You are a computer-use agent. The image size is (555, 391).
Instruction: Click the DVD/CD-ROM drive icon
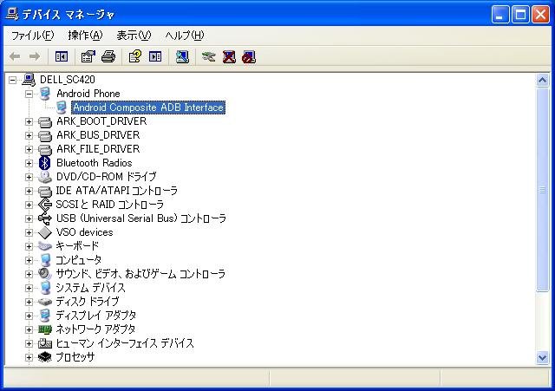coord(45,177)
